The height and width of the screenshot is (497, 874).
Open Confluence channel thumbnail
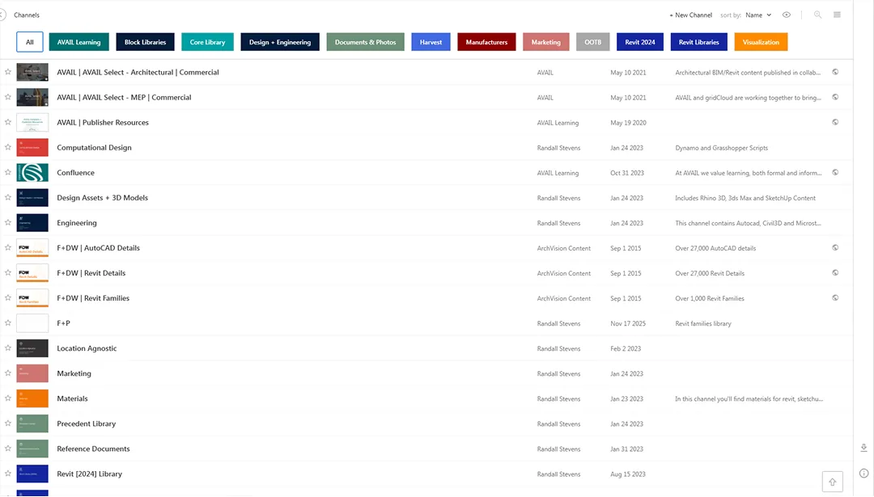tap(32, 172)
